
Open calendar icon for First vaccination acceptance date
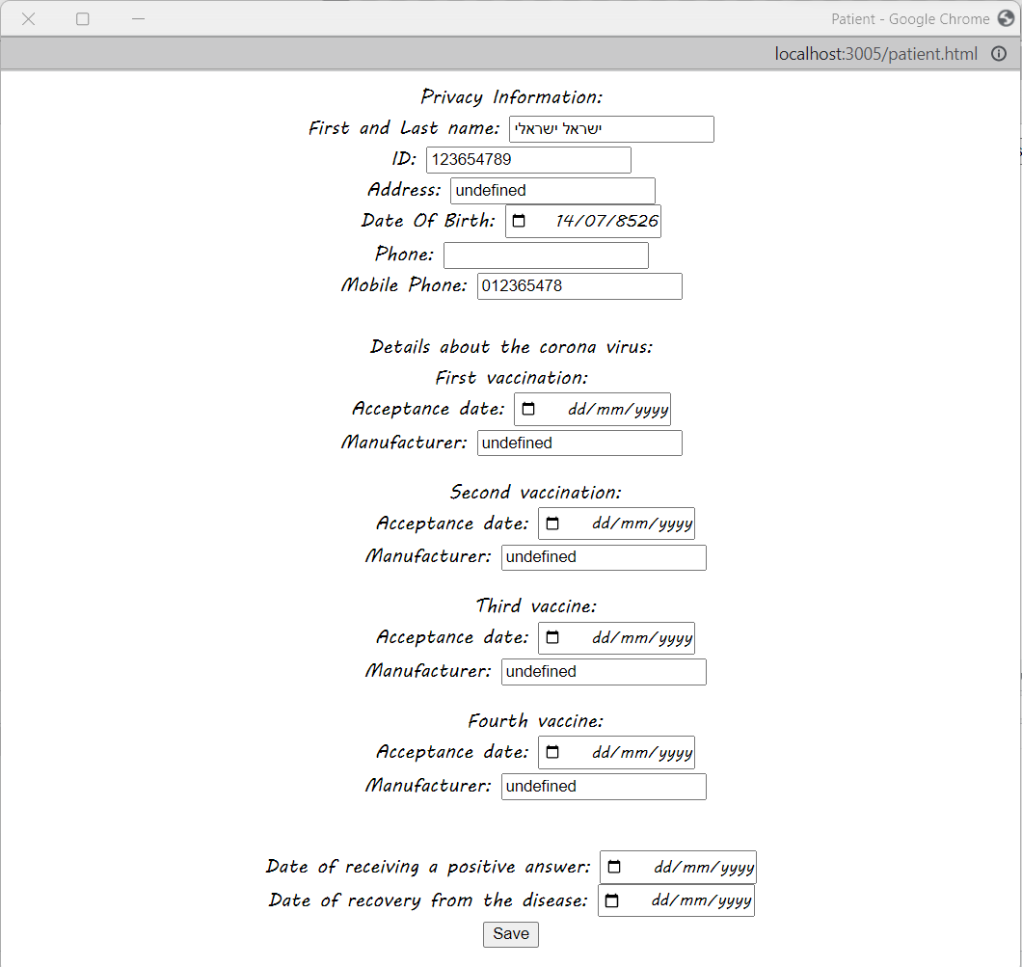528,409
